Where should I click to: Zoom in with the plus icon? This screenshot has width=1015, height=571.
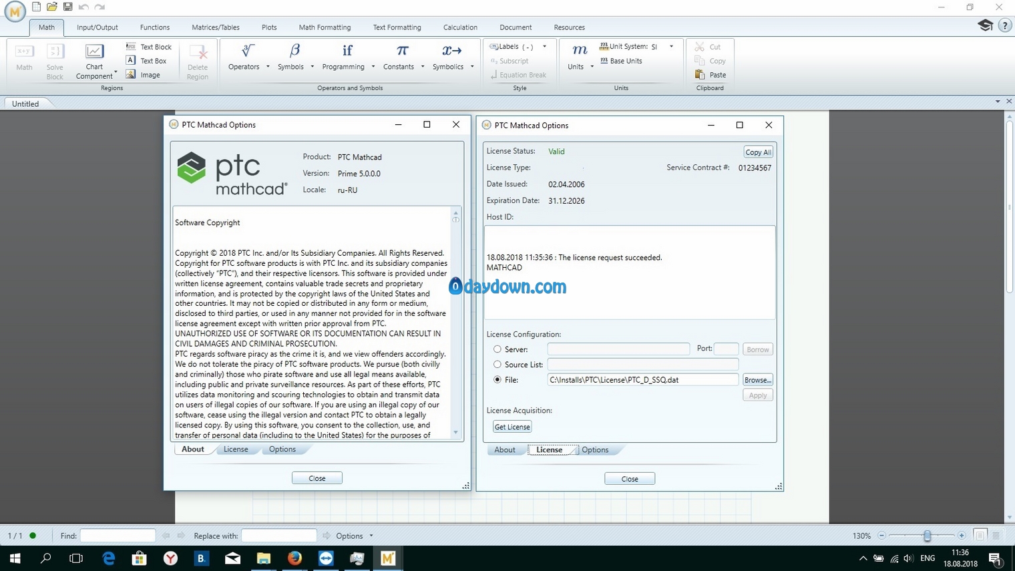[x=962, y=536]
